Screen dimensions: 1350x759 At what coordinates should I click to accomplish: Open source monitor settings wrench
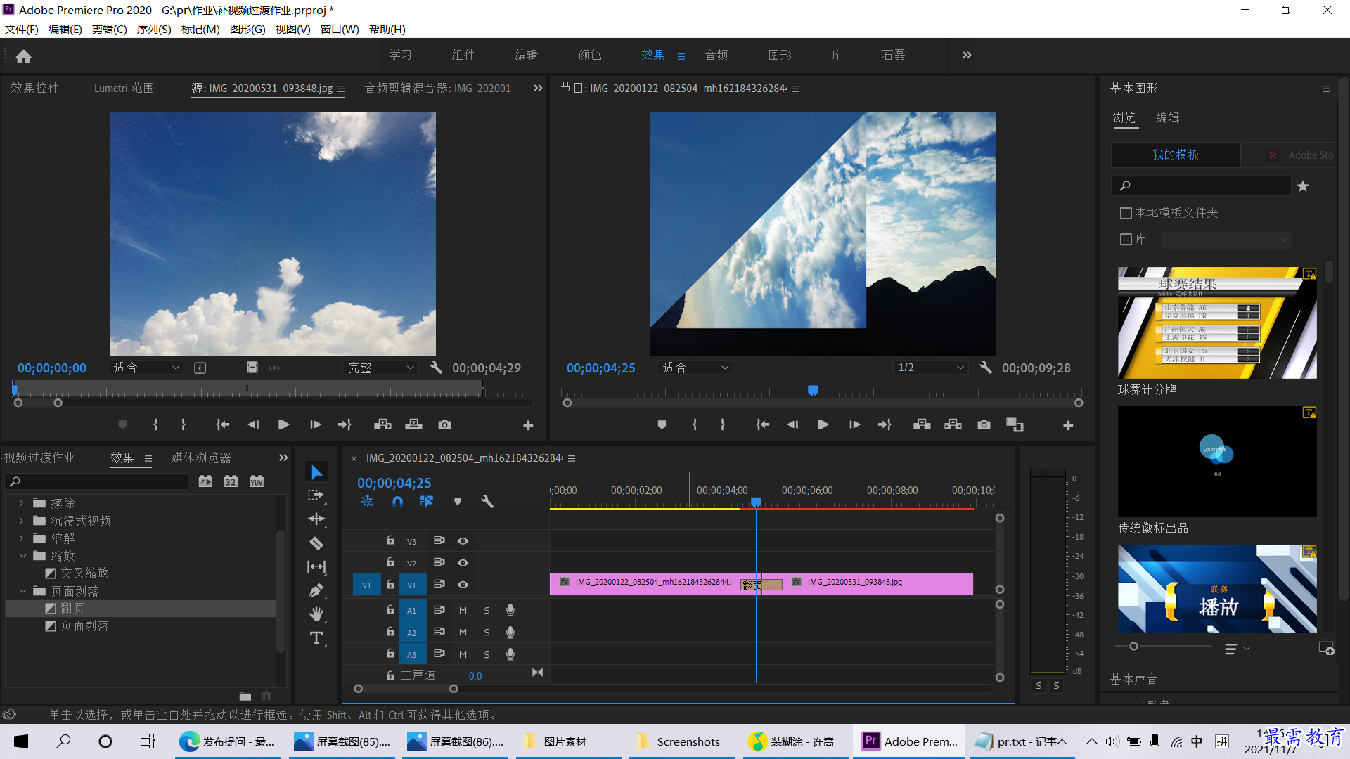(436, 368)
